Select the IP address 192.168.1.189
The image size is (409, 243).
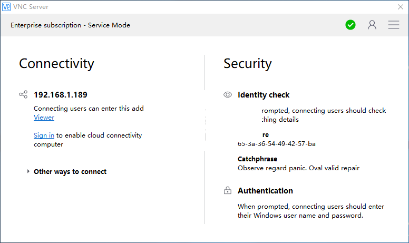point(61,95)
